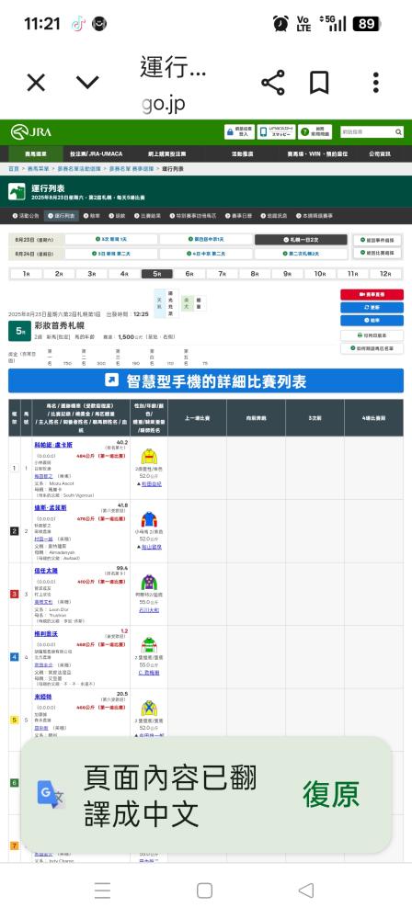Viewport: 412px width, 919px height.
Task: Open the three-dot overflow menu
Action: click(x=376, y=83)
